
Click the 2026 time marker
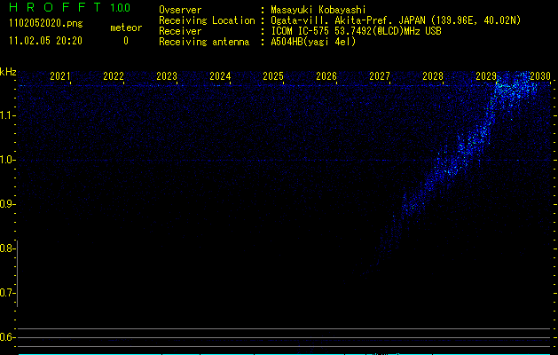326,76
